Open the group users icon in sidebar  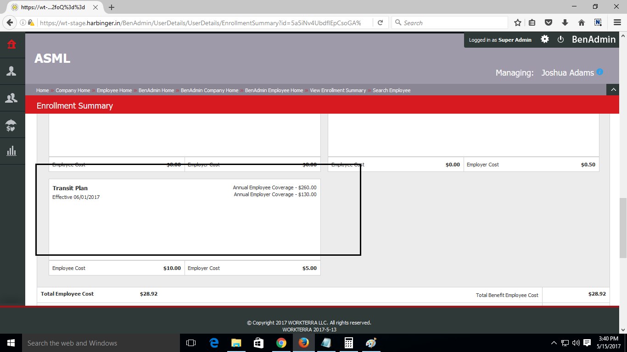(12, 98)
